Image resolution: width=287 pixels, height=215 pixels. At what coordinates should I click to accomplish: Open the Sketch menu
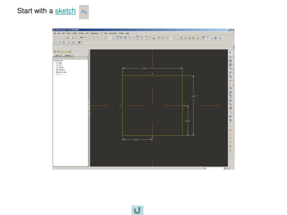coord(75,33)
